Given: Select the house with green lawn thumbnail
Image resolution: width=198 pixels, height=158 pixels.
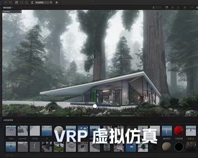Looking at the screenshot, I should pos(59,147).
